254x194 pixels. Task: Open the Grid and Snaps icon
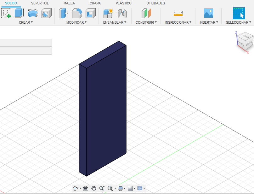click(130, 188)
